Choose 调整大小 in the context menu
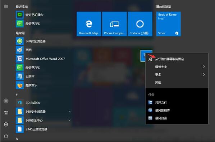The width and height of the screenshot is (215, 142). coord(177,67)
